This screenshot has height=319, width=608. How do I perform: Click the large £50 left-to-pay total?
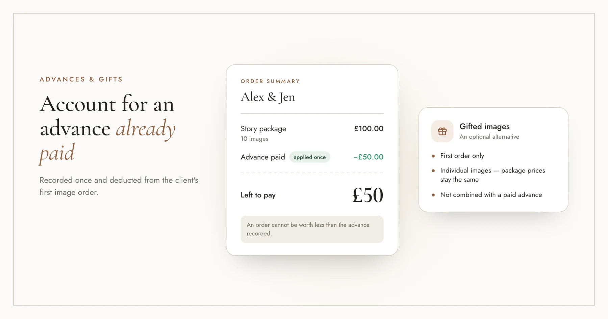(368, 195)
